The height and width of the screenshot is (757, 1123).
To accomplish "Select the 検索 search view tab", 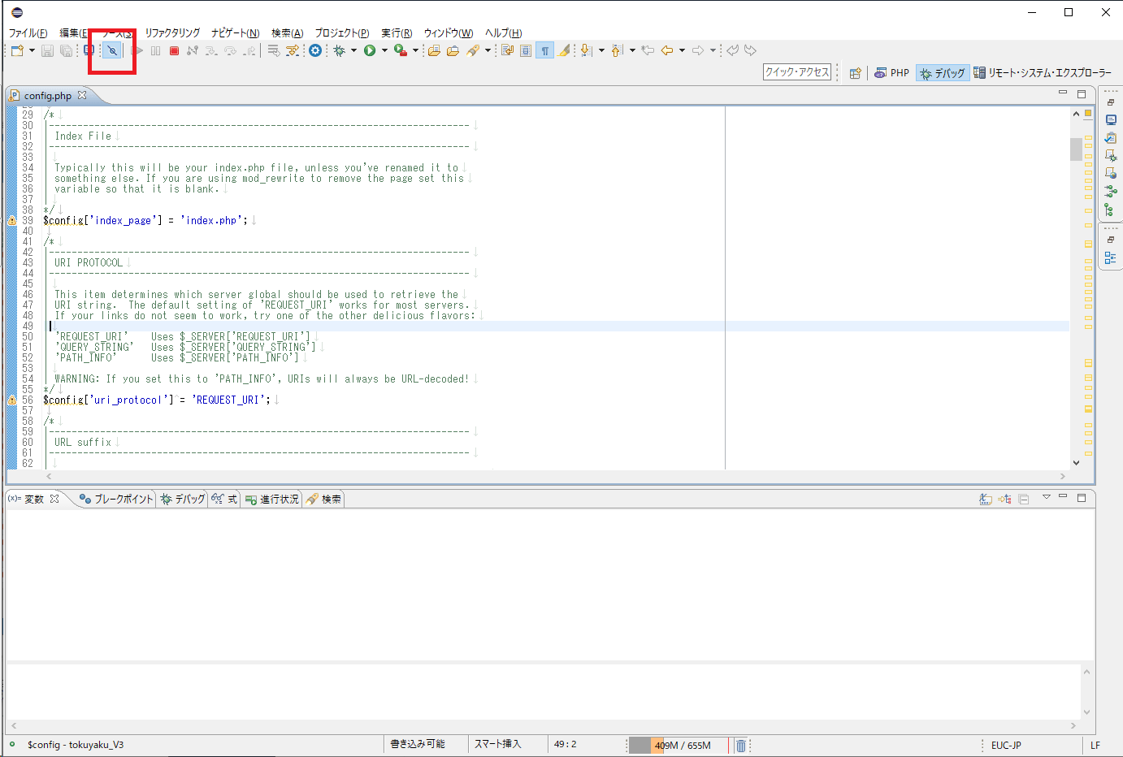I will tap(323, 499).
